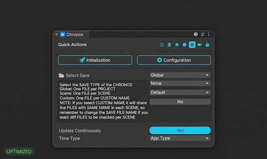Toggle the No button

click(x=180, y=102)
